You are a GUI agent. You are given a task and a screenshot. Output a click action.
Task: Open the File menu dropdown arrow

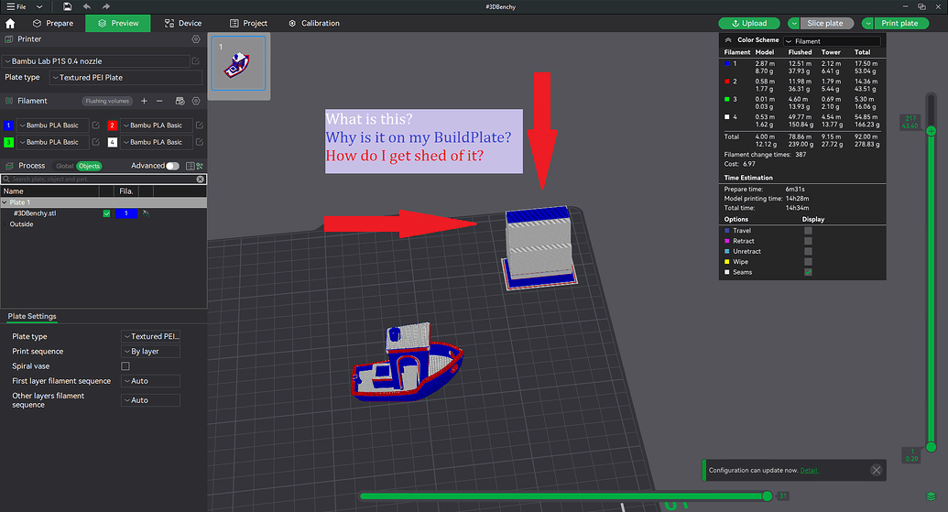39,6
